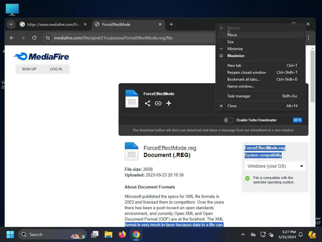The width and height of the screenshot is (322, 242).
Task: Enable the Turbo Downloader toggle
Action: (228, 120)
